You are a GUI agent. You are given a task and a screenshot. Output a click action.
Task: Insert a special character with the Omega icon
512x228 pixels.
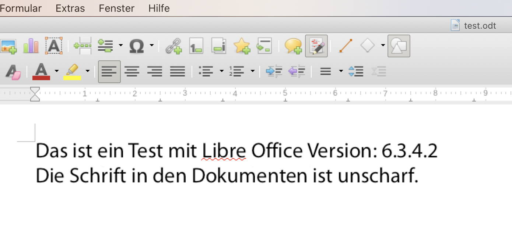(x=136, y=46)
